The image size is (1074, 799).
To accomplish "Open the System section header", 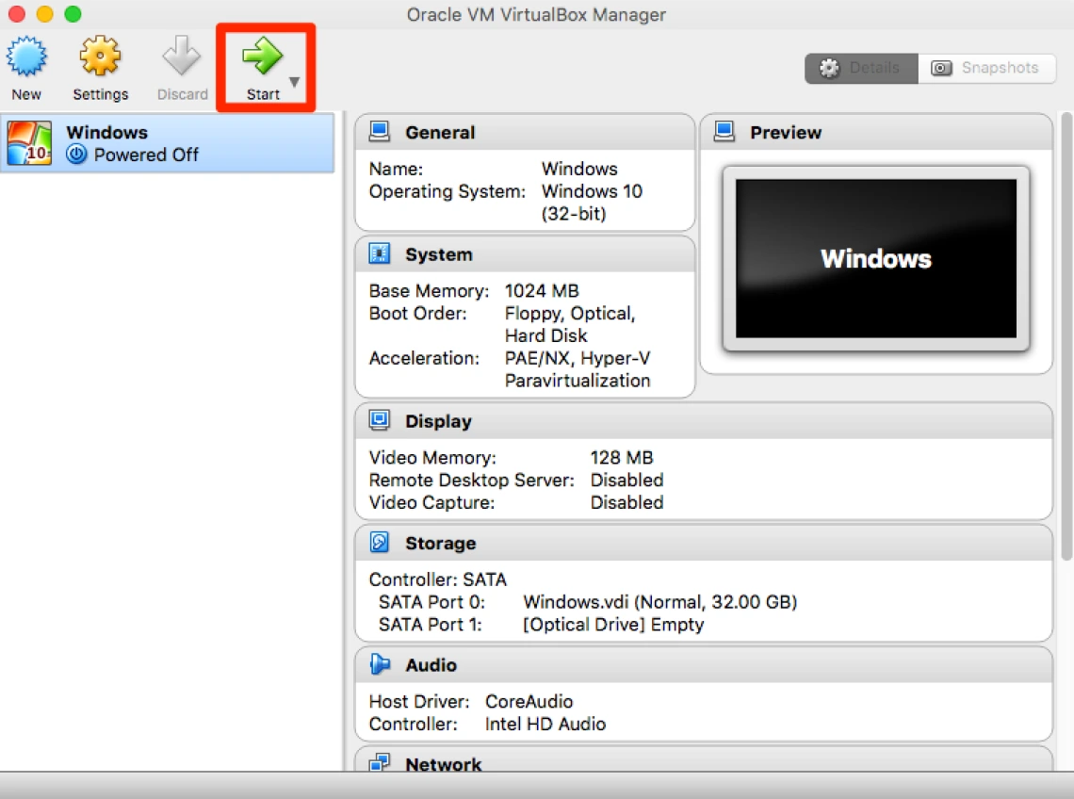I will point(525,254).
